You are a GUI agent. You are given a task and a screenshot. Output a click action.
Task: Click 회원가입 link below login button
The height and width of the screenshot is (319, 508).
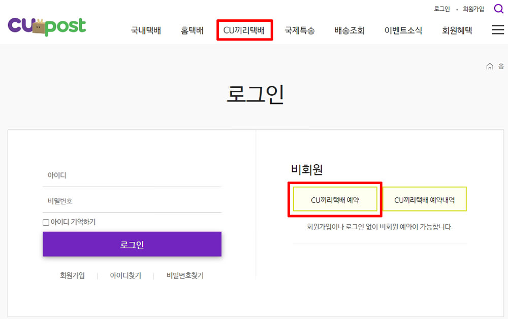click(x=72, y=275)
